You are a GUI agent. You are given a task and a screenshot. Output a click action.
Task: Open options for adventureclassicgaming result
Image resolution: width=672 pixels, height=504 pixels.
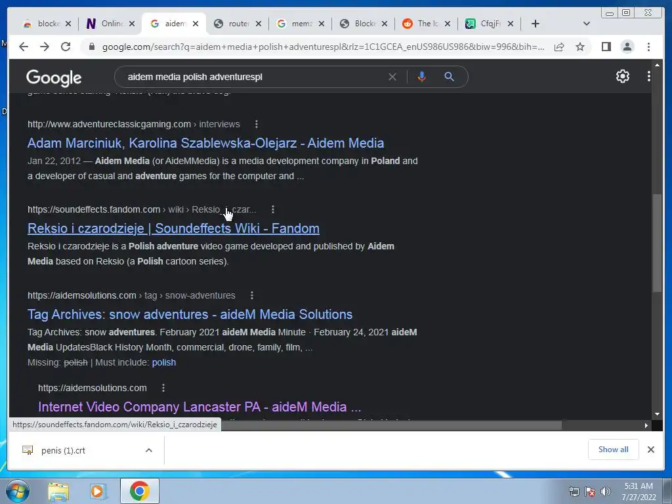(257, 124)
